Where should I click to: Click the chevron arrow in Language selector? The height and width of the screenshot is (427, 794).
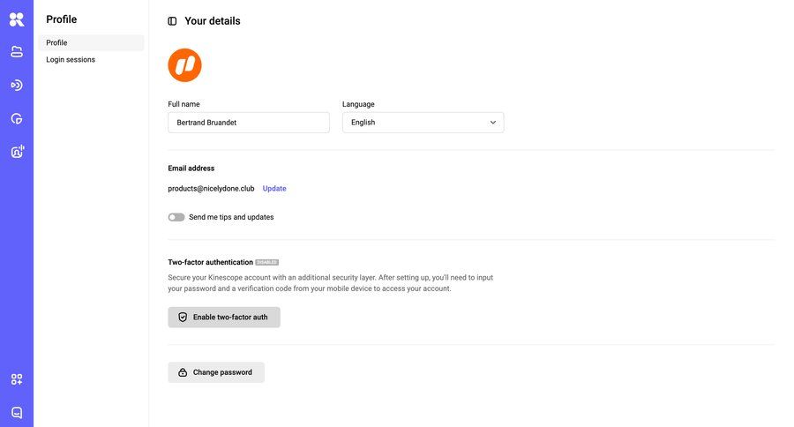pyautogui.click(x=493, y=123)
